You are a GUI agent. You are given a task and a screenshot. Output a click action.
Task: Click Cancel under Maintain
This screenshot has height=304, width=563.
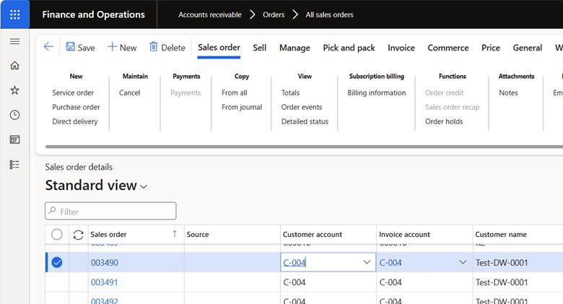pos(130,92)
